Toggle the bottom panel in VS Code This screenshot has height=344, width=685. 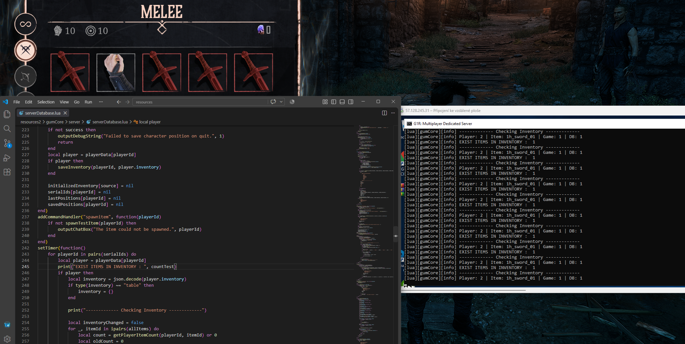click(342, 102)
